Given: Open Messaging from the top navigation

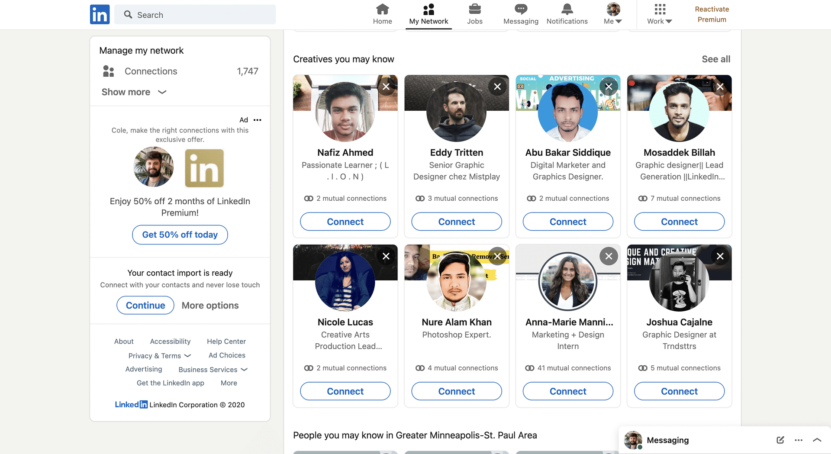Looking at the screenshot, I should pyautogui.click(x=521, y=14).
